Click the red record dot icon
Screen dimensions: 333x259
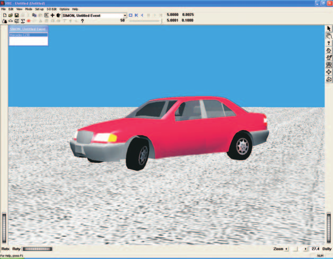[29, 21]
